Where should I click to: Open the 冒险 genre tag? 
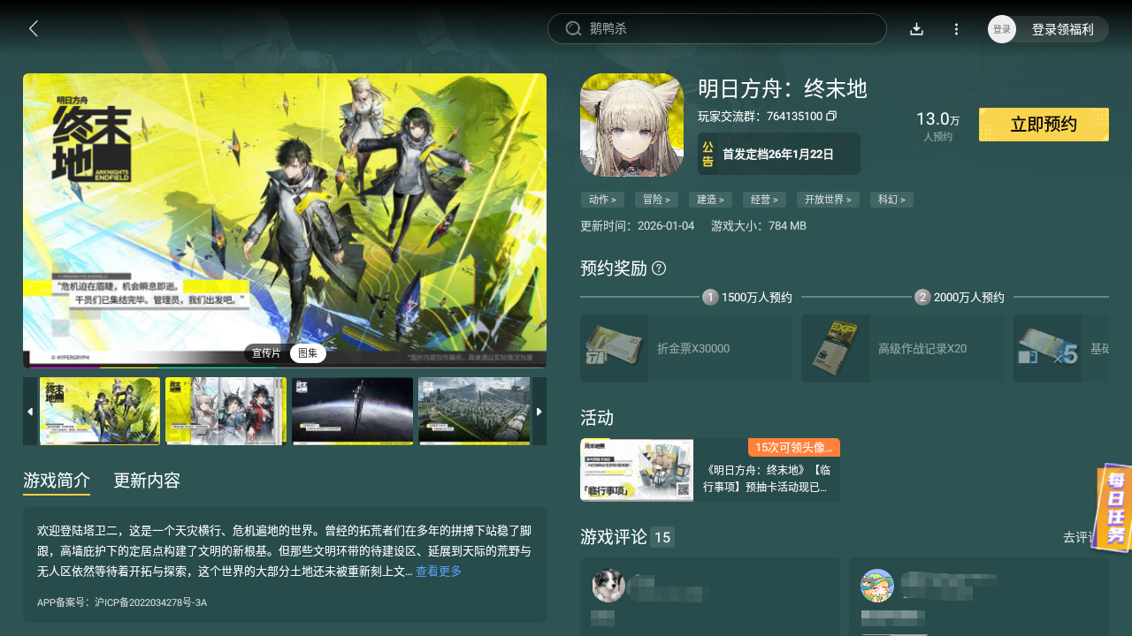[x=657, y=200]
